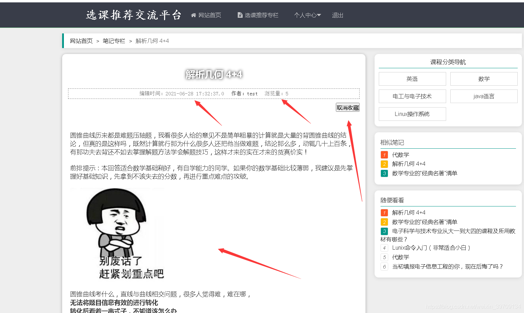Viewport: 524px width, 313px height.
Task: Click the 随便看看 heading
Action: point(392,200)
